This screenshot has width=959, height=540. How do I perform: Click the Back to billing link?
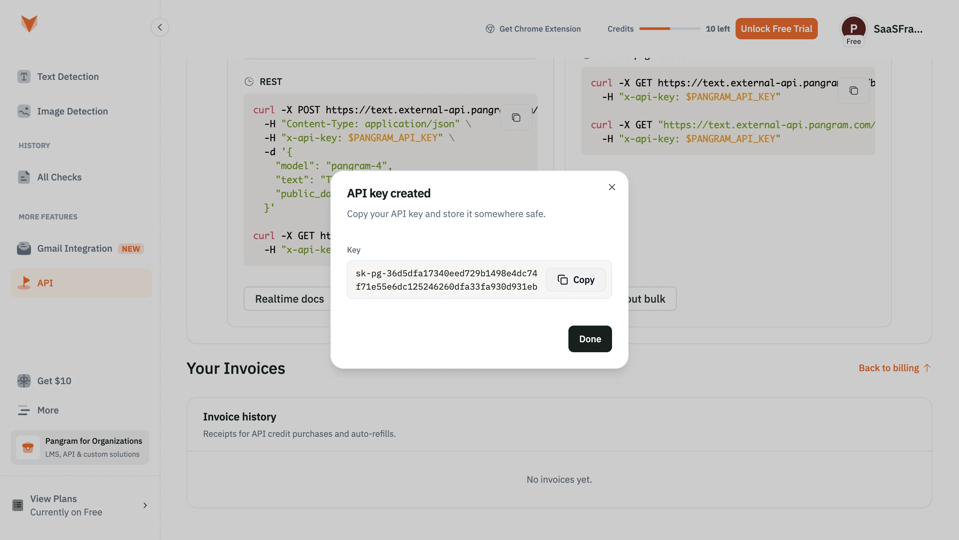(x=895, y=368)
